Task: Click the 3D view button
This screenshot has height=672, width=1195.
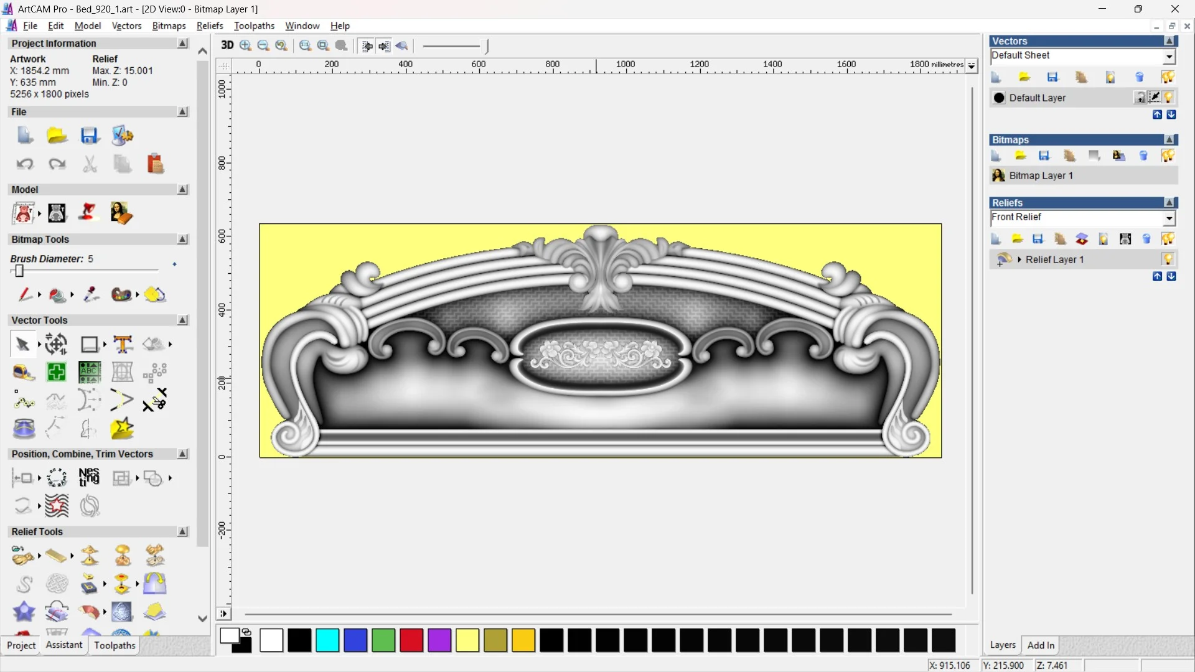Action: coord(227,45)
